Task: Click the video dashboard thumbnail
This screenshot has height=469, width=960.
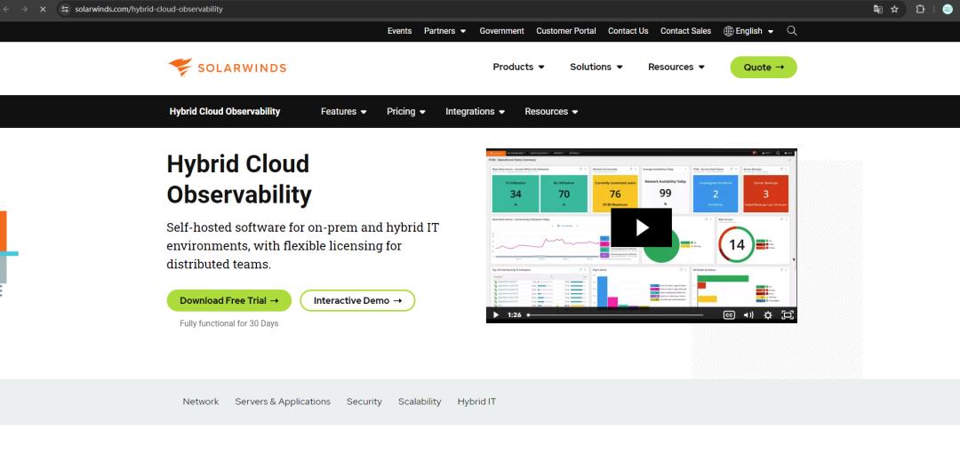Action: click(642, 235)
